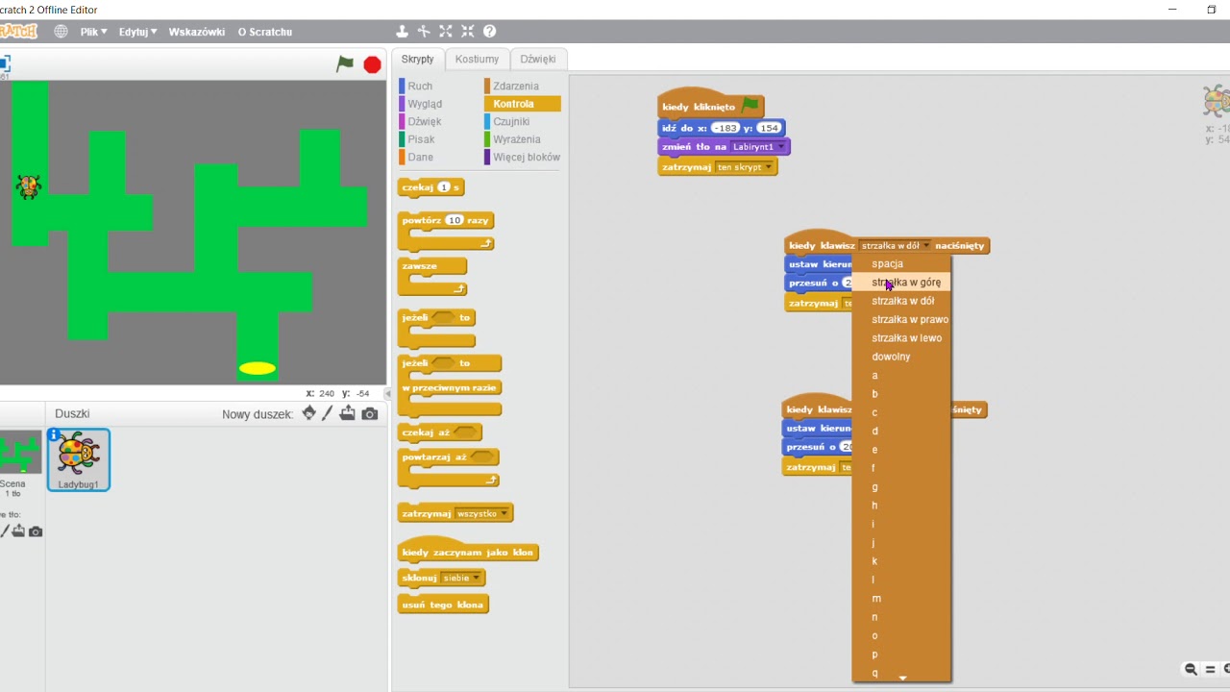
Task: Click 'kiedy zaczynam jako klon' block
Action: [468, 552]
